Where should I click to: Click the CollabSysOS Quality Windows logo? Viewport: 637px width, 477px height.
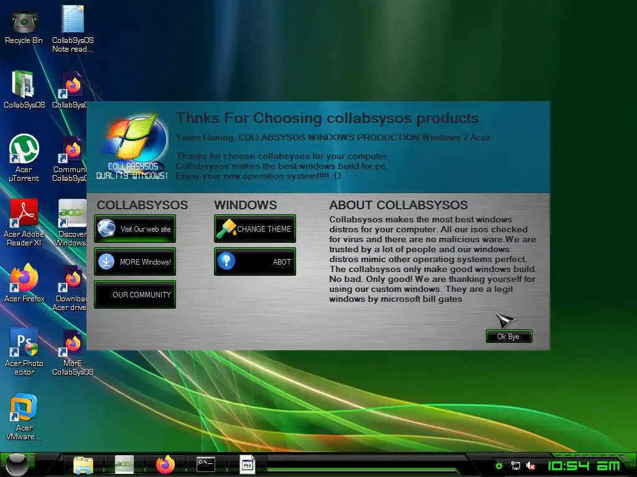point(133,147)
